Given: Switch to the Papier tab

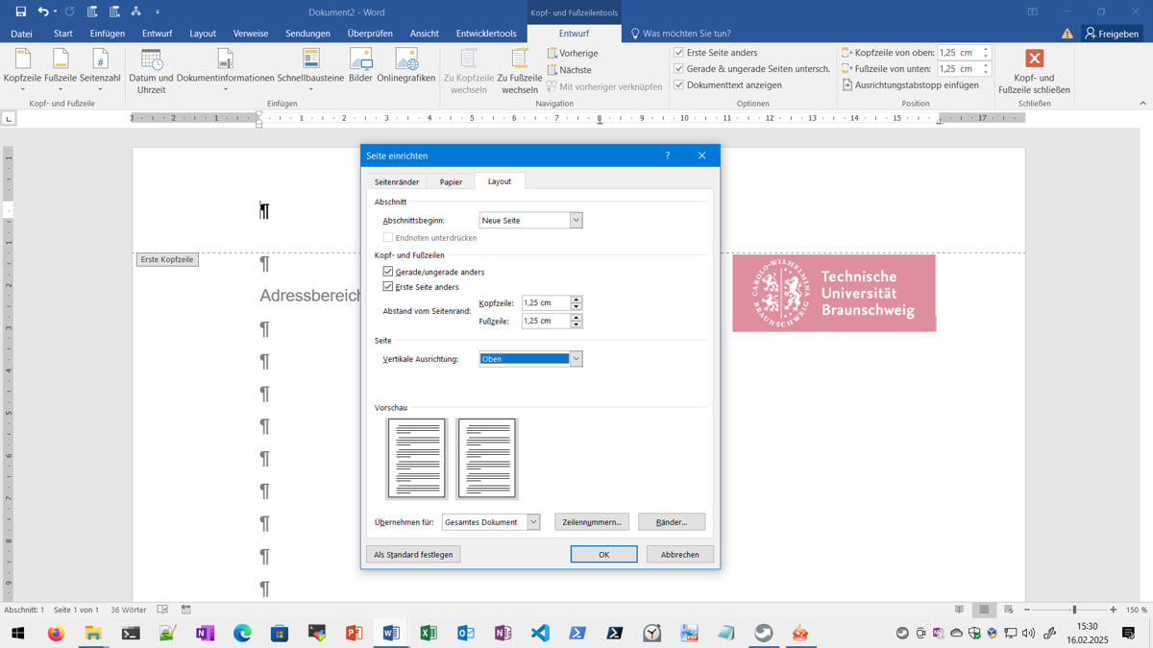Looking at the screenshot, I should pos(451,181).
